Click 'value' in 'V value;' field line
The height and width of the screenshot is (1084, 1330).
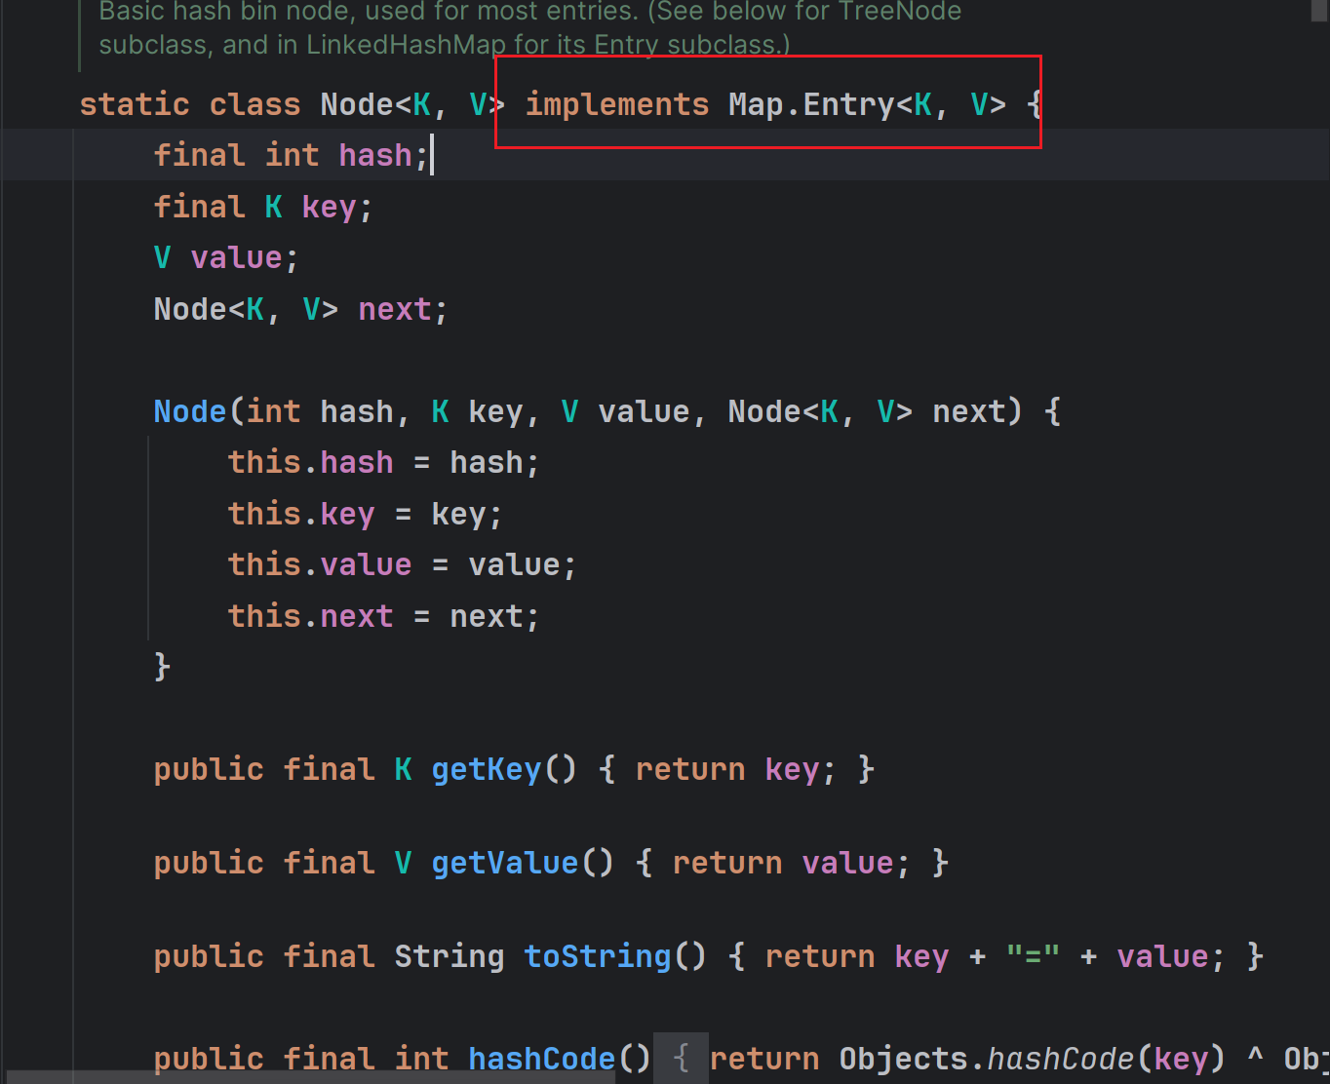[237, 257]
